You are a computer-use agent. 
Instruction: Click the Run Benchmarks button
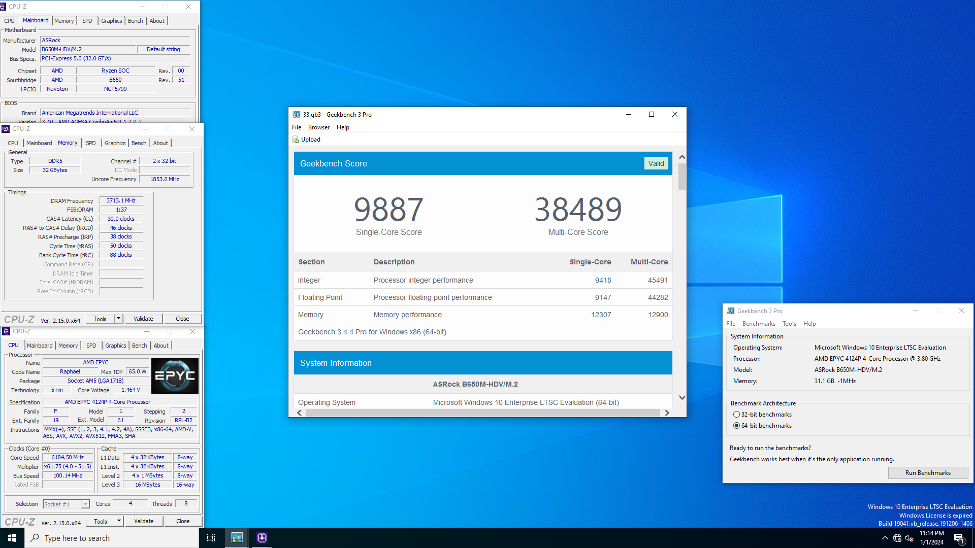point(928,473)
